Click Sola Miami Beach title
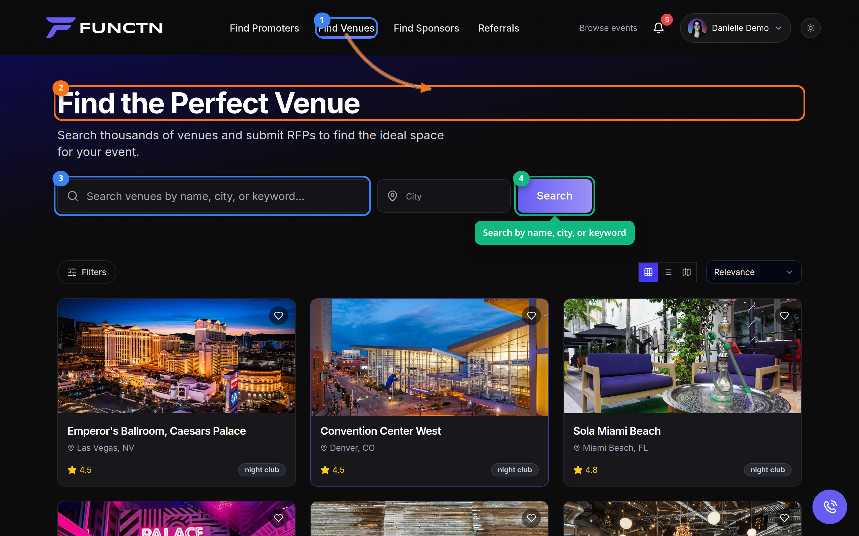The width and height of the screenshot is (859, 536). click(x=617, y=431)
